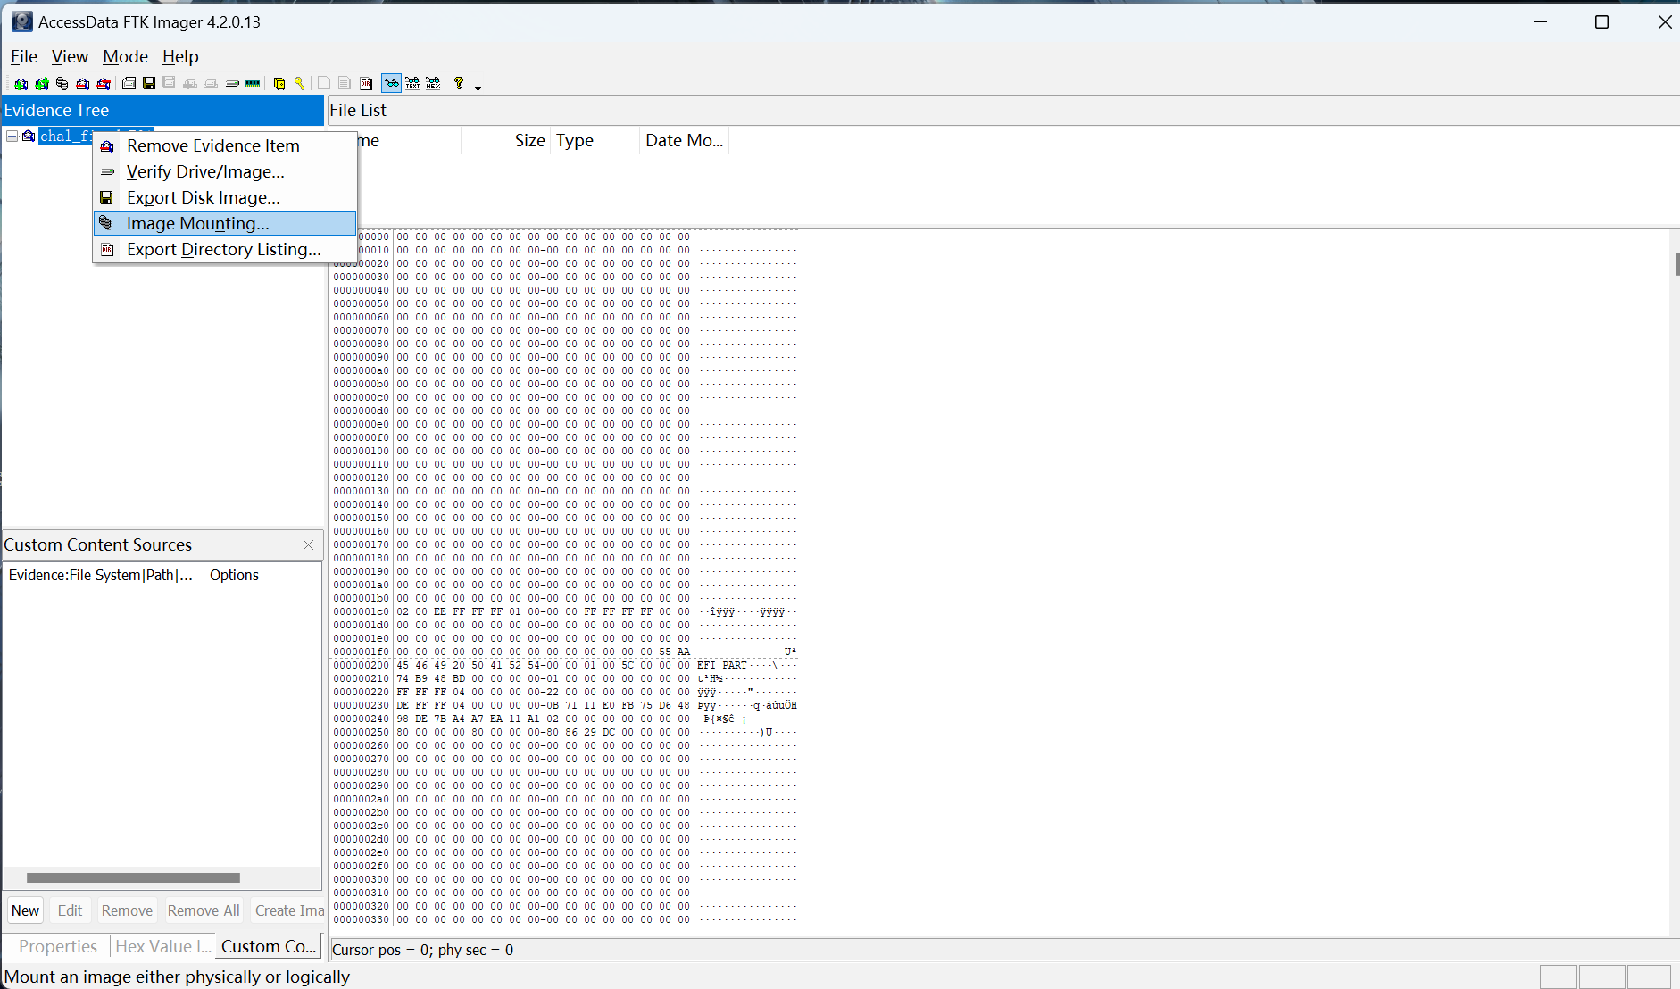Click the Detect EFS Encryption key icon
The height and width of the screenshot is (989, 1680).
[300, 84]
